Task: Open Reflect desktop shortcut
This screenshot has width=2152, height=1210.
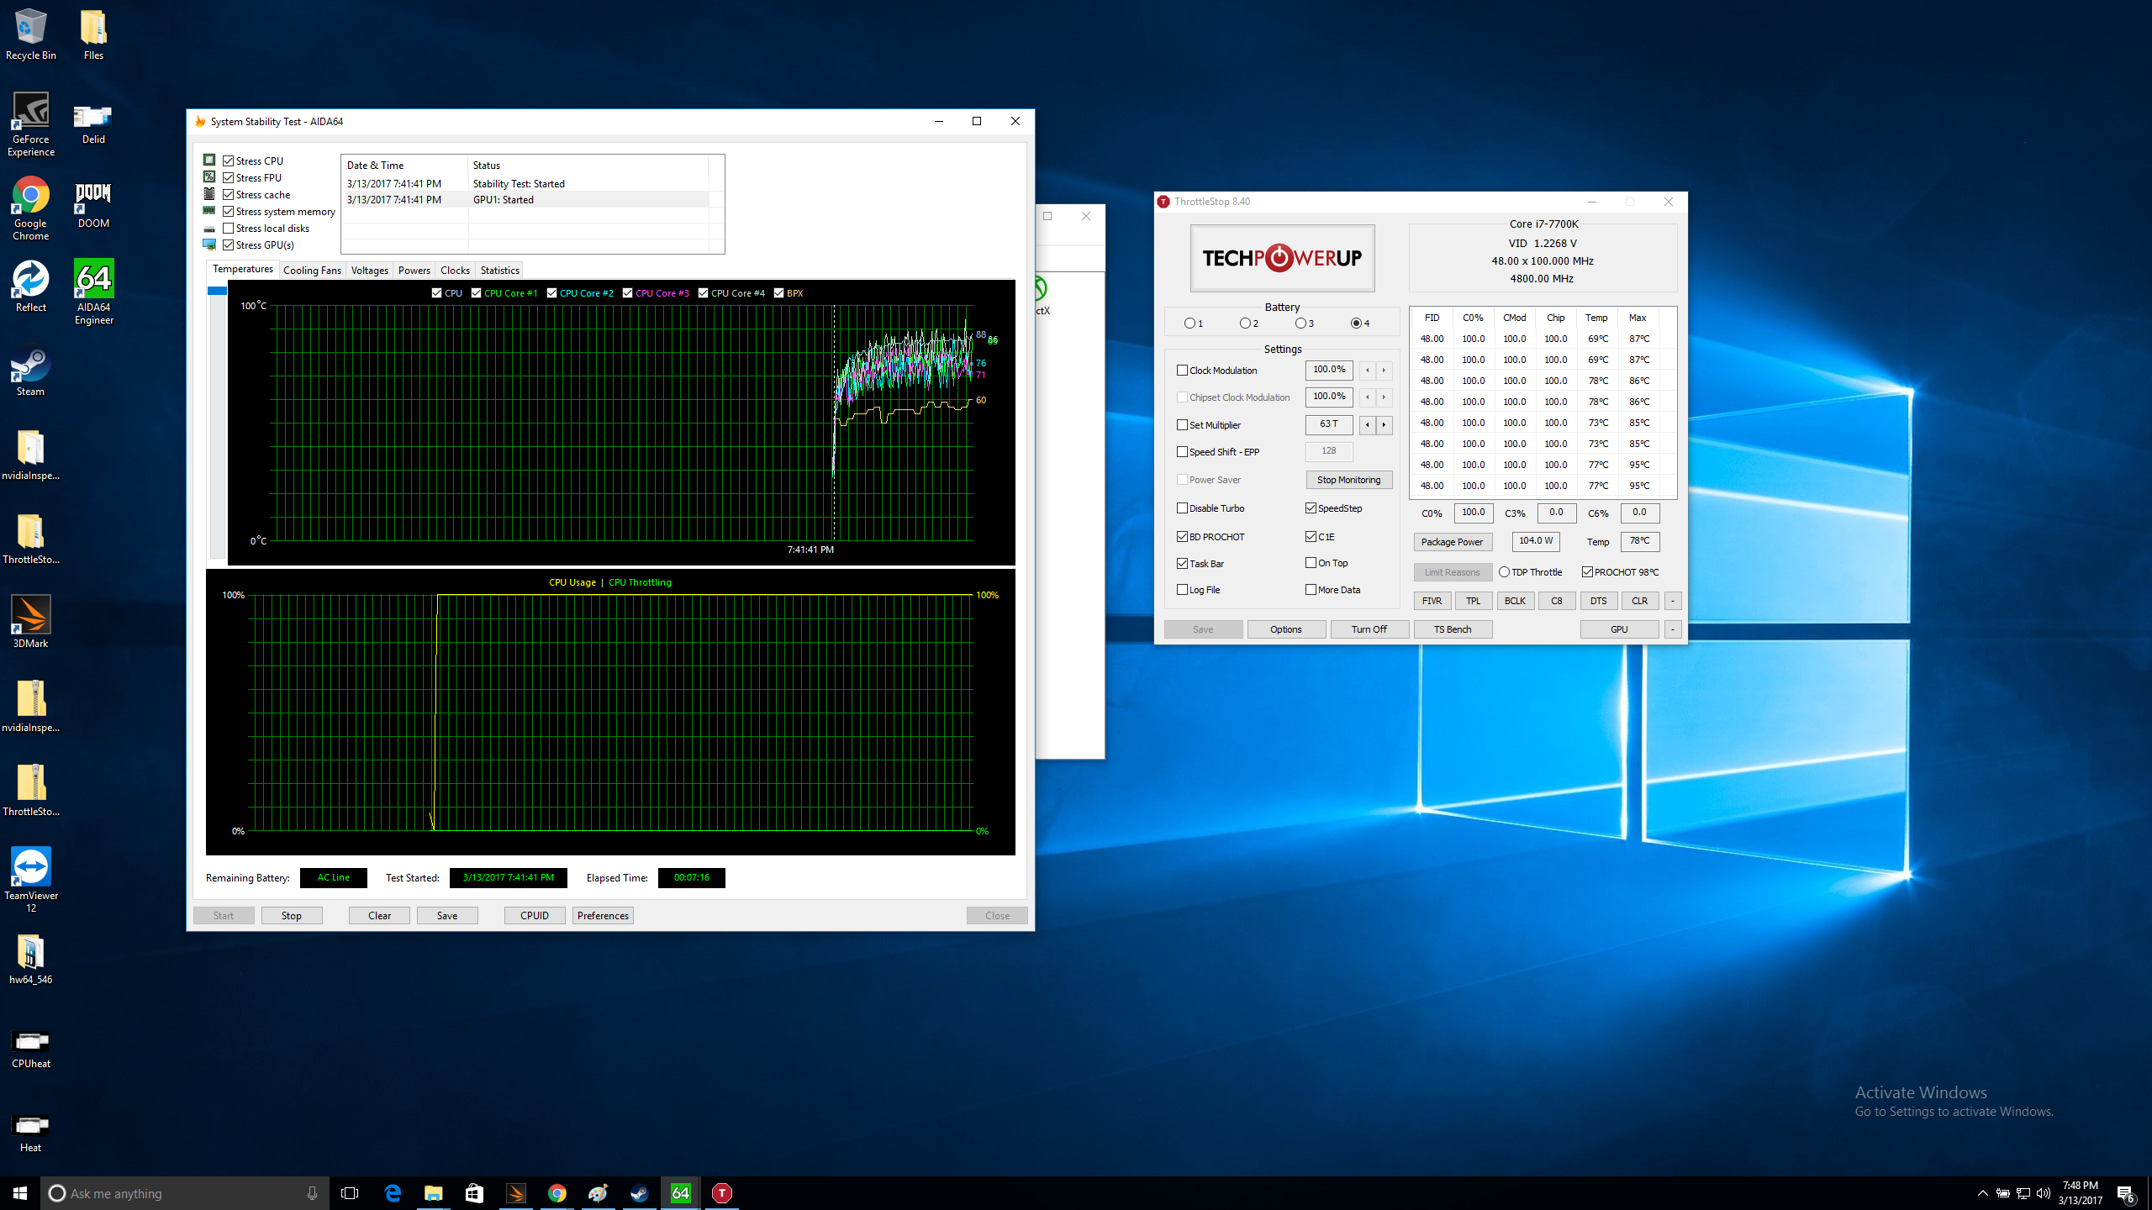Action: click(x=31, y=287)
